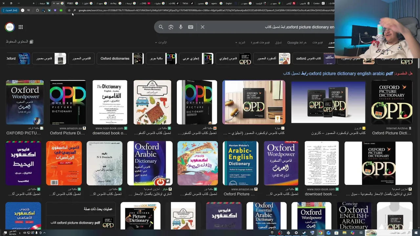This screenshot has height=236, width=420.
Task: Click inside the Google search text field
Action: (269, 27)
